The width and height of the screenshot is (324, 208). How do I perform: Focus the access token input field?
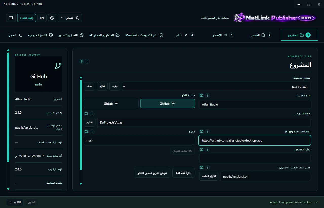tap(255, 158)
